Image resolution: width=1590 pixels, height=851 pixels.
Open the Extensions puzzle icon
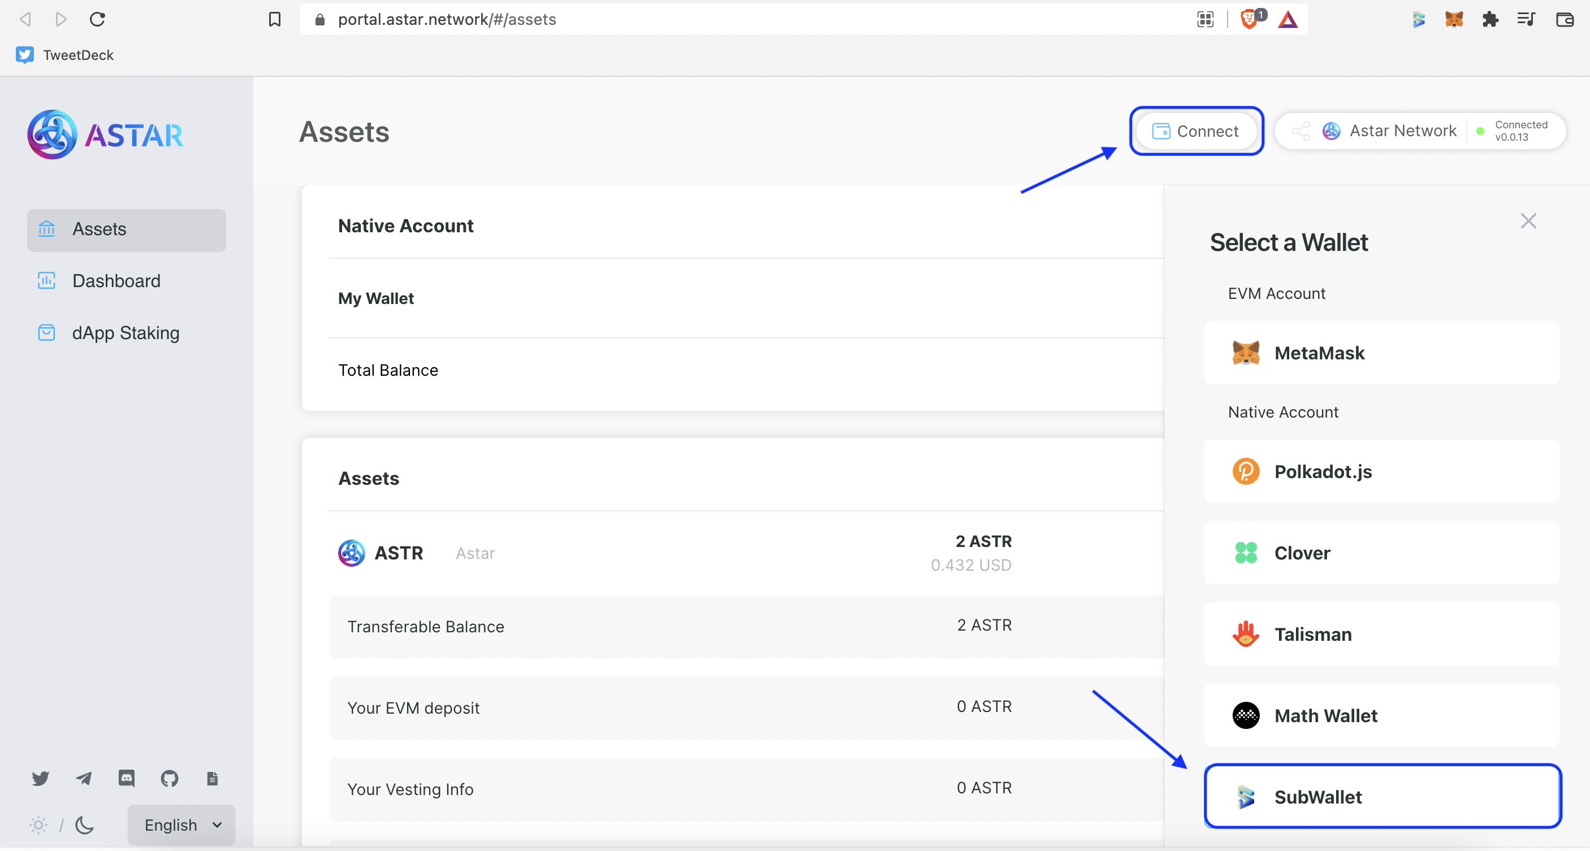(1490, 19)
